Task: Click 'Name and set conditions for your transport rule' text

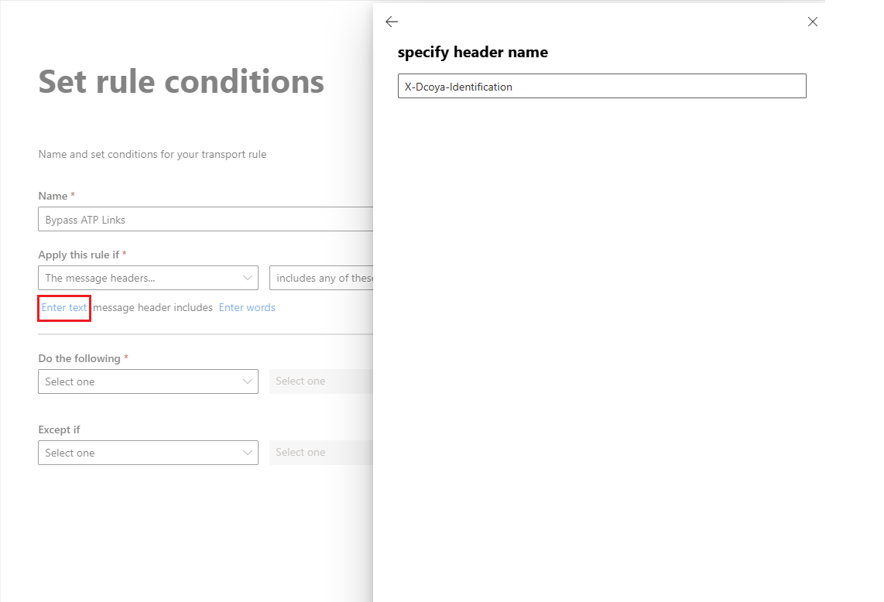Action: tap(152, 155)
